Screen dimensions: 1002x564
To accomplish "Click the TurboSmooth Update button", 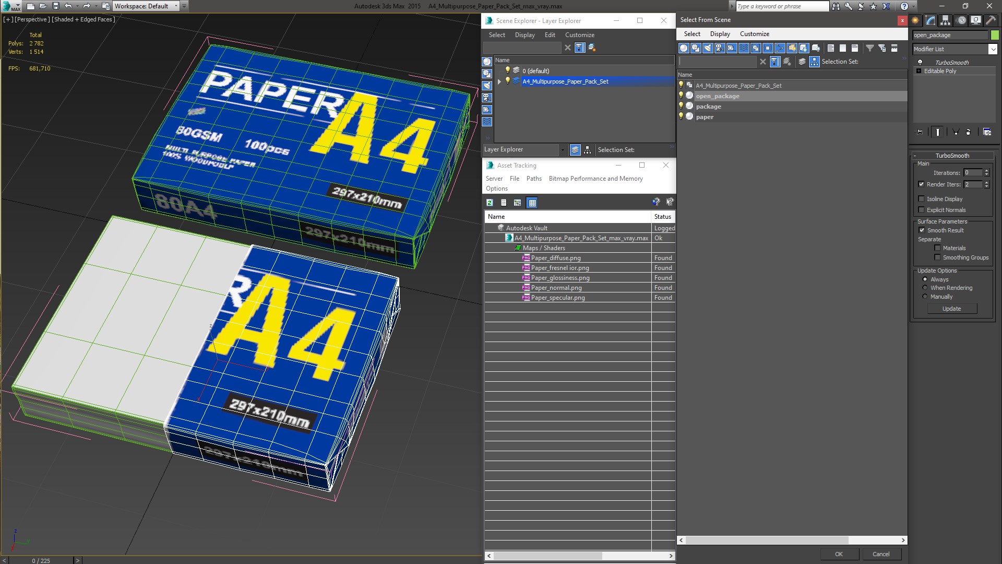I will [951, 309].
